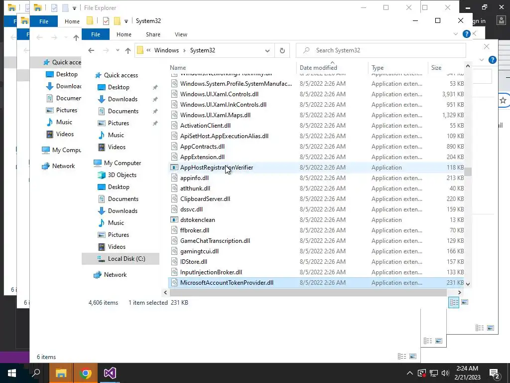Go up one folder level with the up arrow

(128, 50)
